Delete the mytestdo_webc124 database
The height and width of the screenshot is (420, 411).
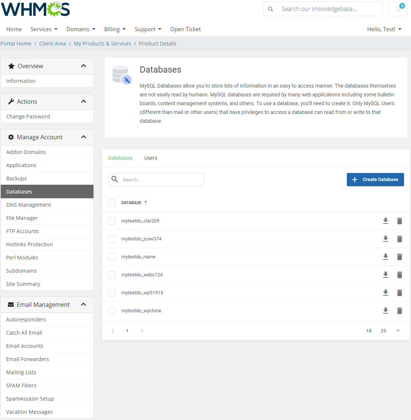click(400, 275)
